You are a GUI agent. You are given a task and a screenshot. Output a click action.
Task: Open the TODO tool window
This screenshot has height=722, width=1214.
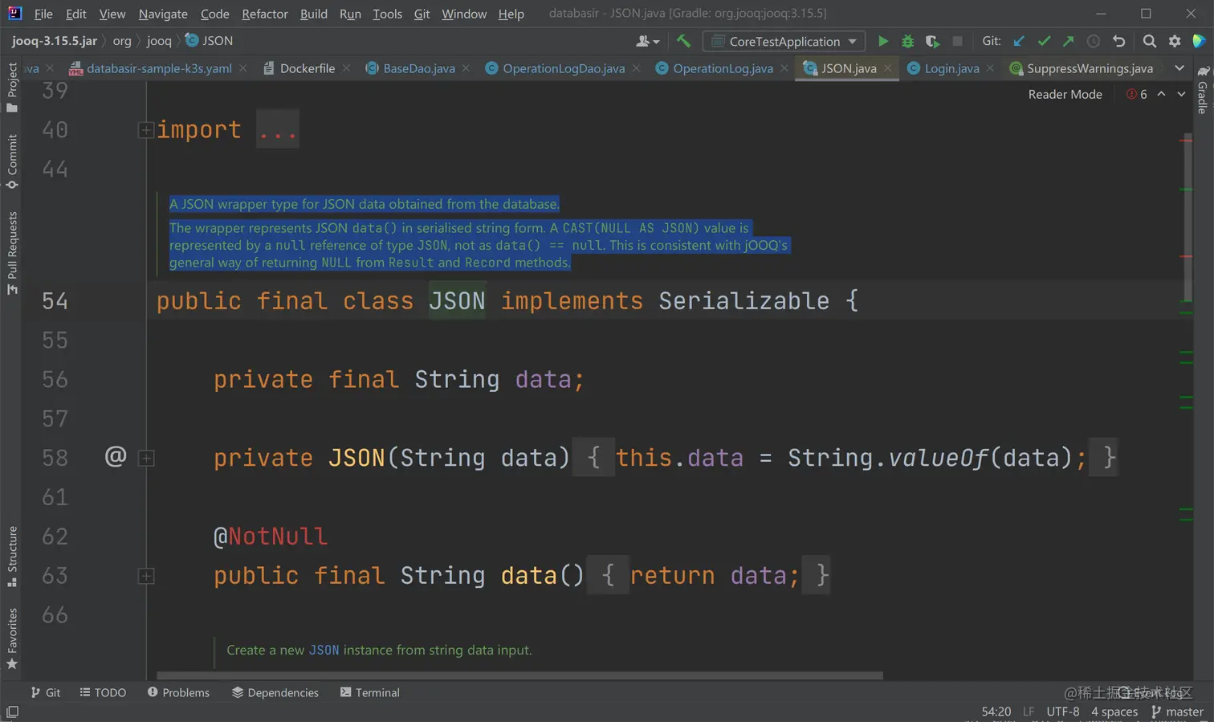click(103, 692)
